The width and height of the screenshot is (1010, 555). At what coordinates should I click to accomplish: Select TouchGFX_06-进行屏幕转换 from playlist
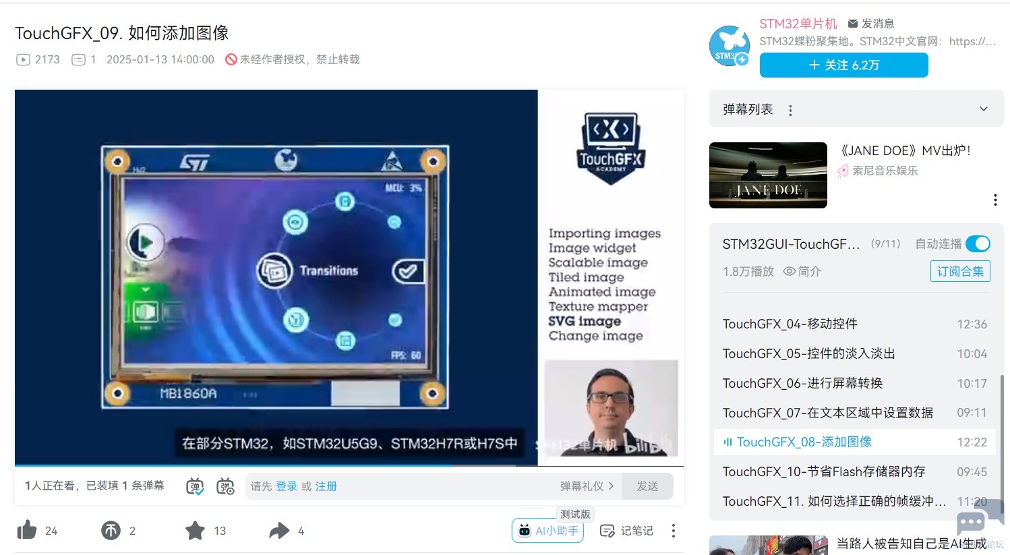tap(802, 383)
